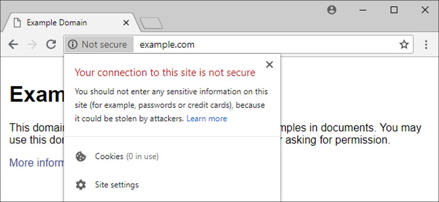Screen dimensions: 439x202
Task: Click the Not secure info icon
Action: pos(73,45)
